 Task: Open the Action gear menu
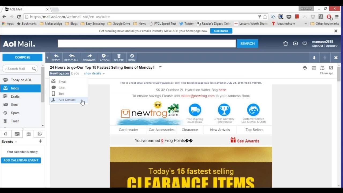coord(105,57)
